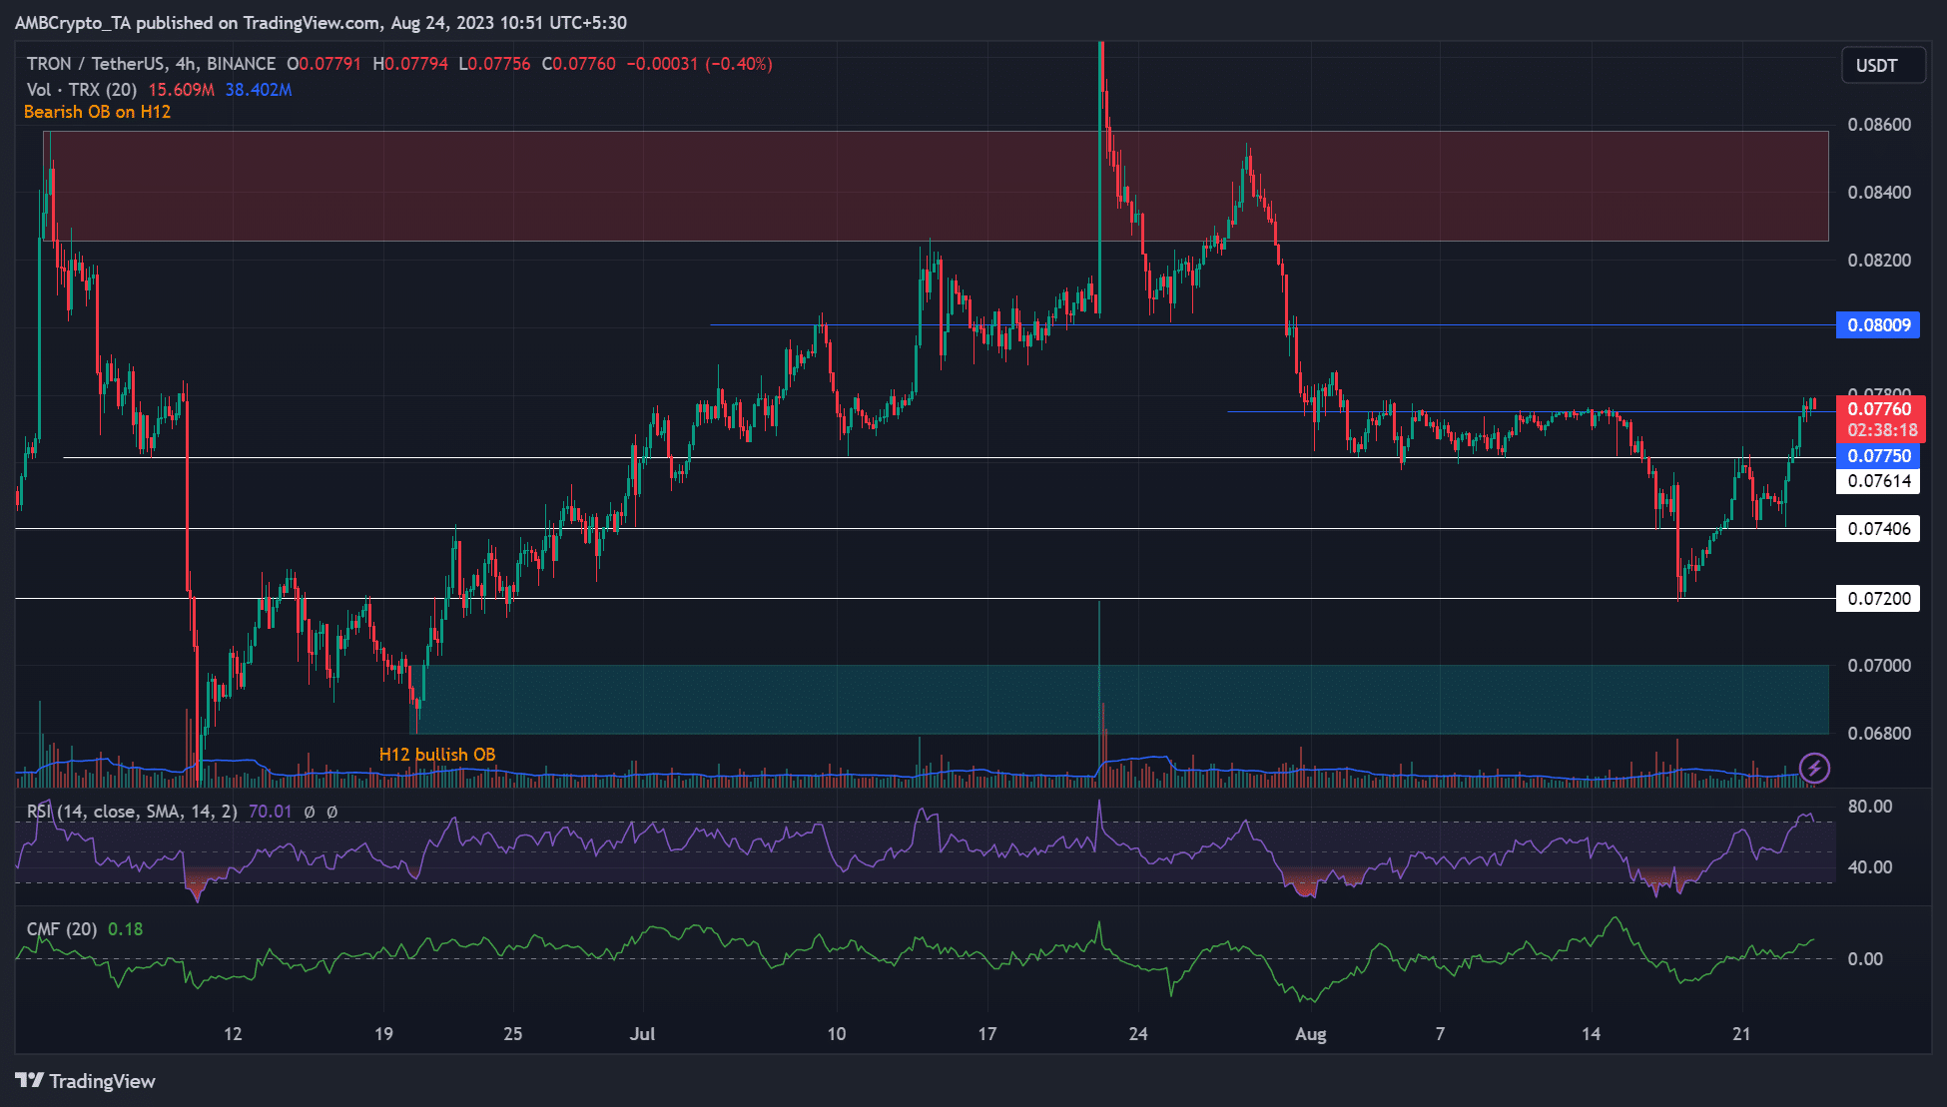Click the 0.07406 price level label

(x=1878, y=529)
